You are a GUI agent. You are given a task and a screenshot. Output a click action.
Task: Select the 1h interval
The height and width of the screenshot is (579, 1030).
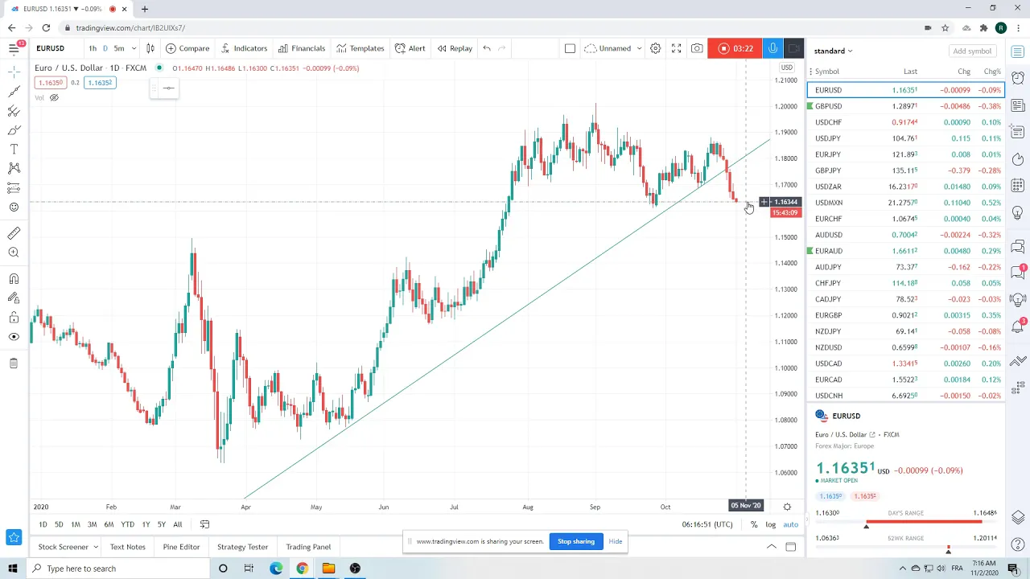click(93, 48)
